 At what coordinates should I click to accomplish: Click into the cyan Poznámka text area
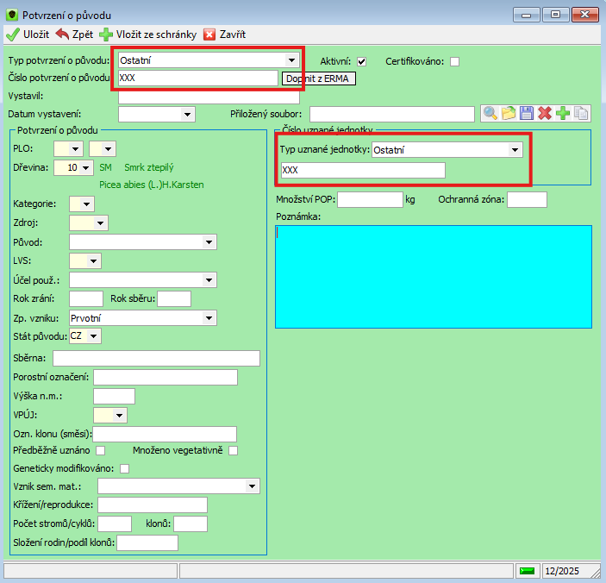tap(433, 276)
